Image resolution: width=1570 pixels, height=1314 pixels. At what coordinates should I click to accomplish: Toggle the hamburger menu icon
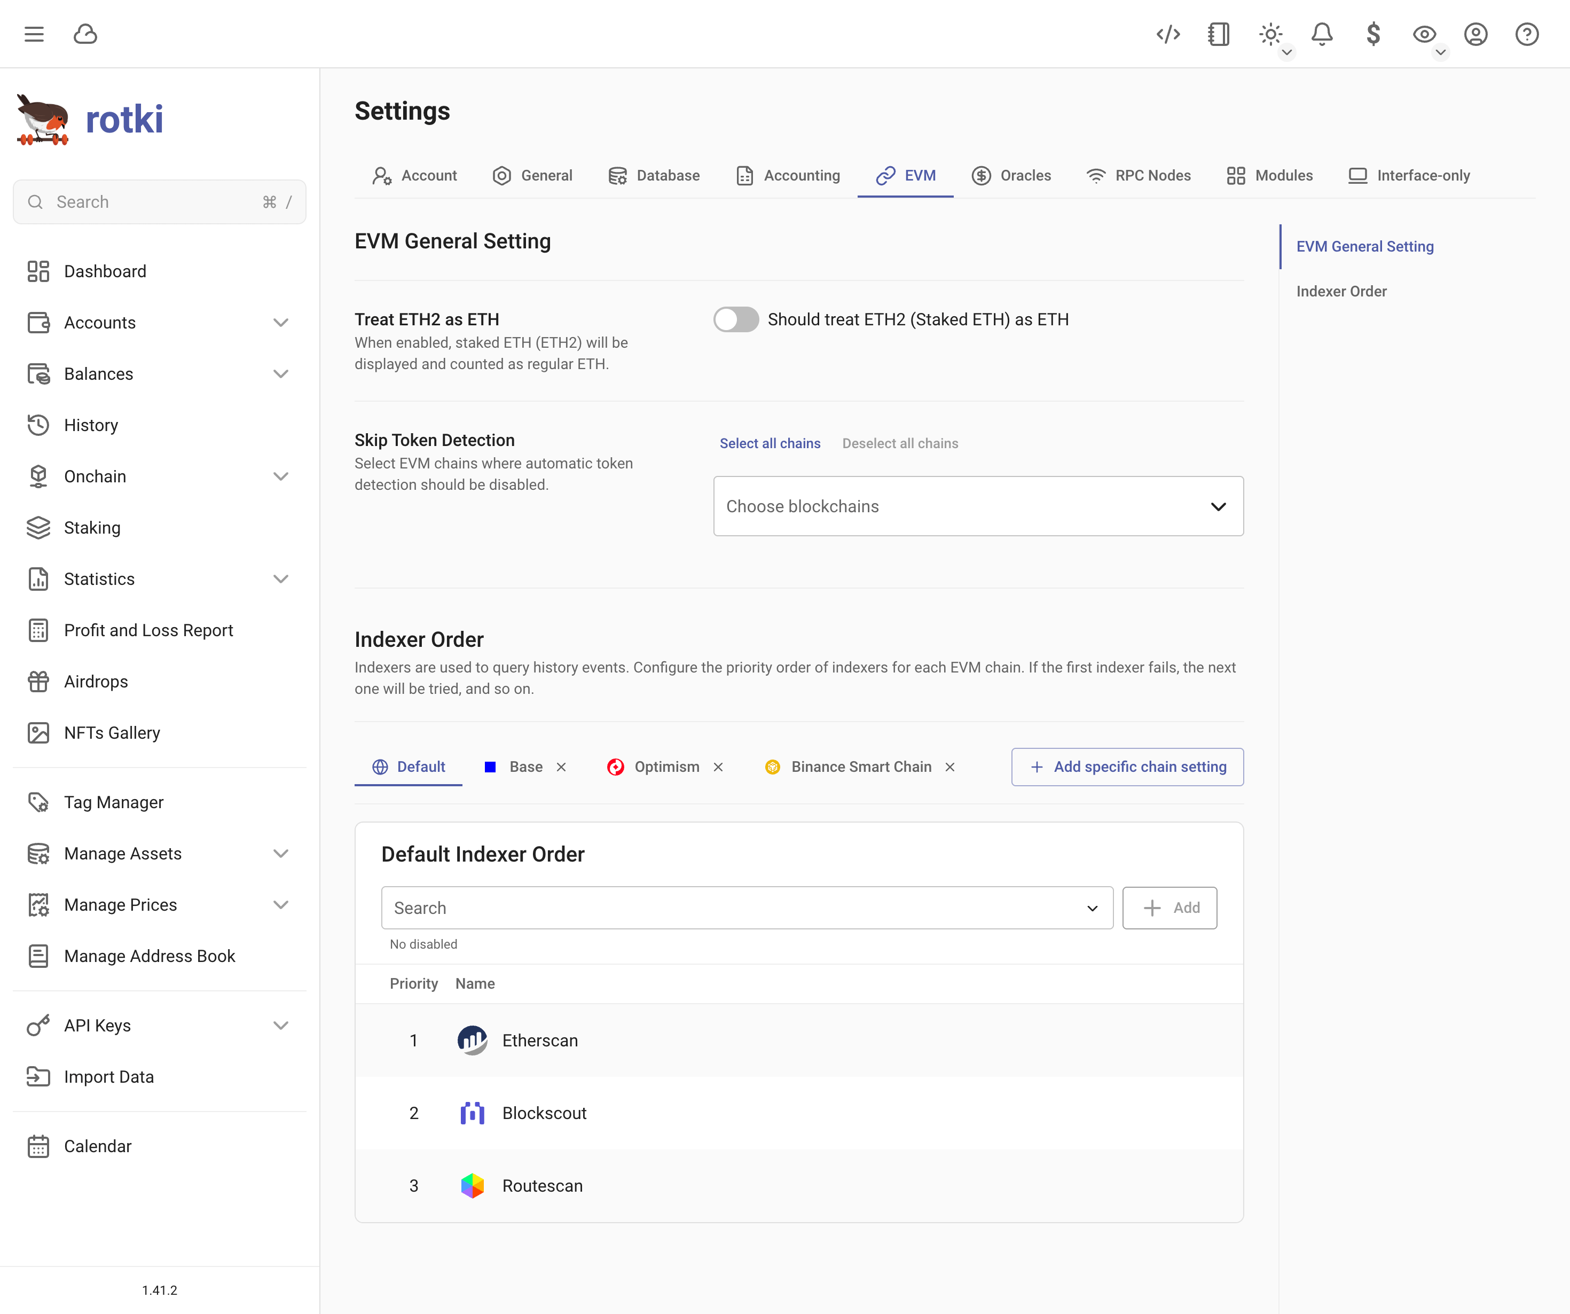click(x=34, y=34)
